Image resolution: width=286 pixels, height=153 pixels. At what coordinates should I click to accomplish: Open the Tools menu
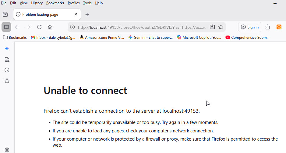87,3
